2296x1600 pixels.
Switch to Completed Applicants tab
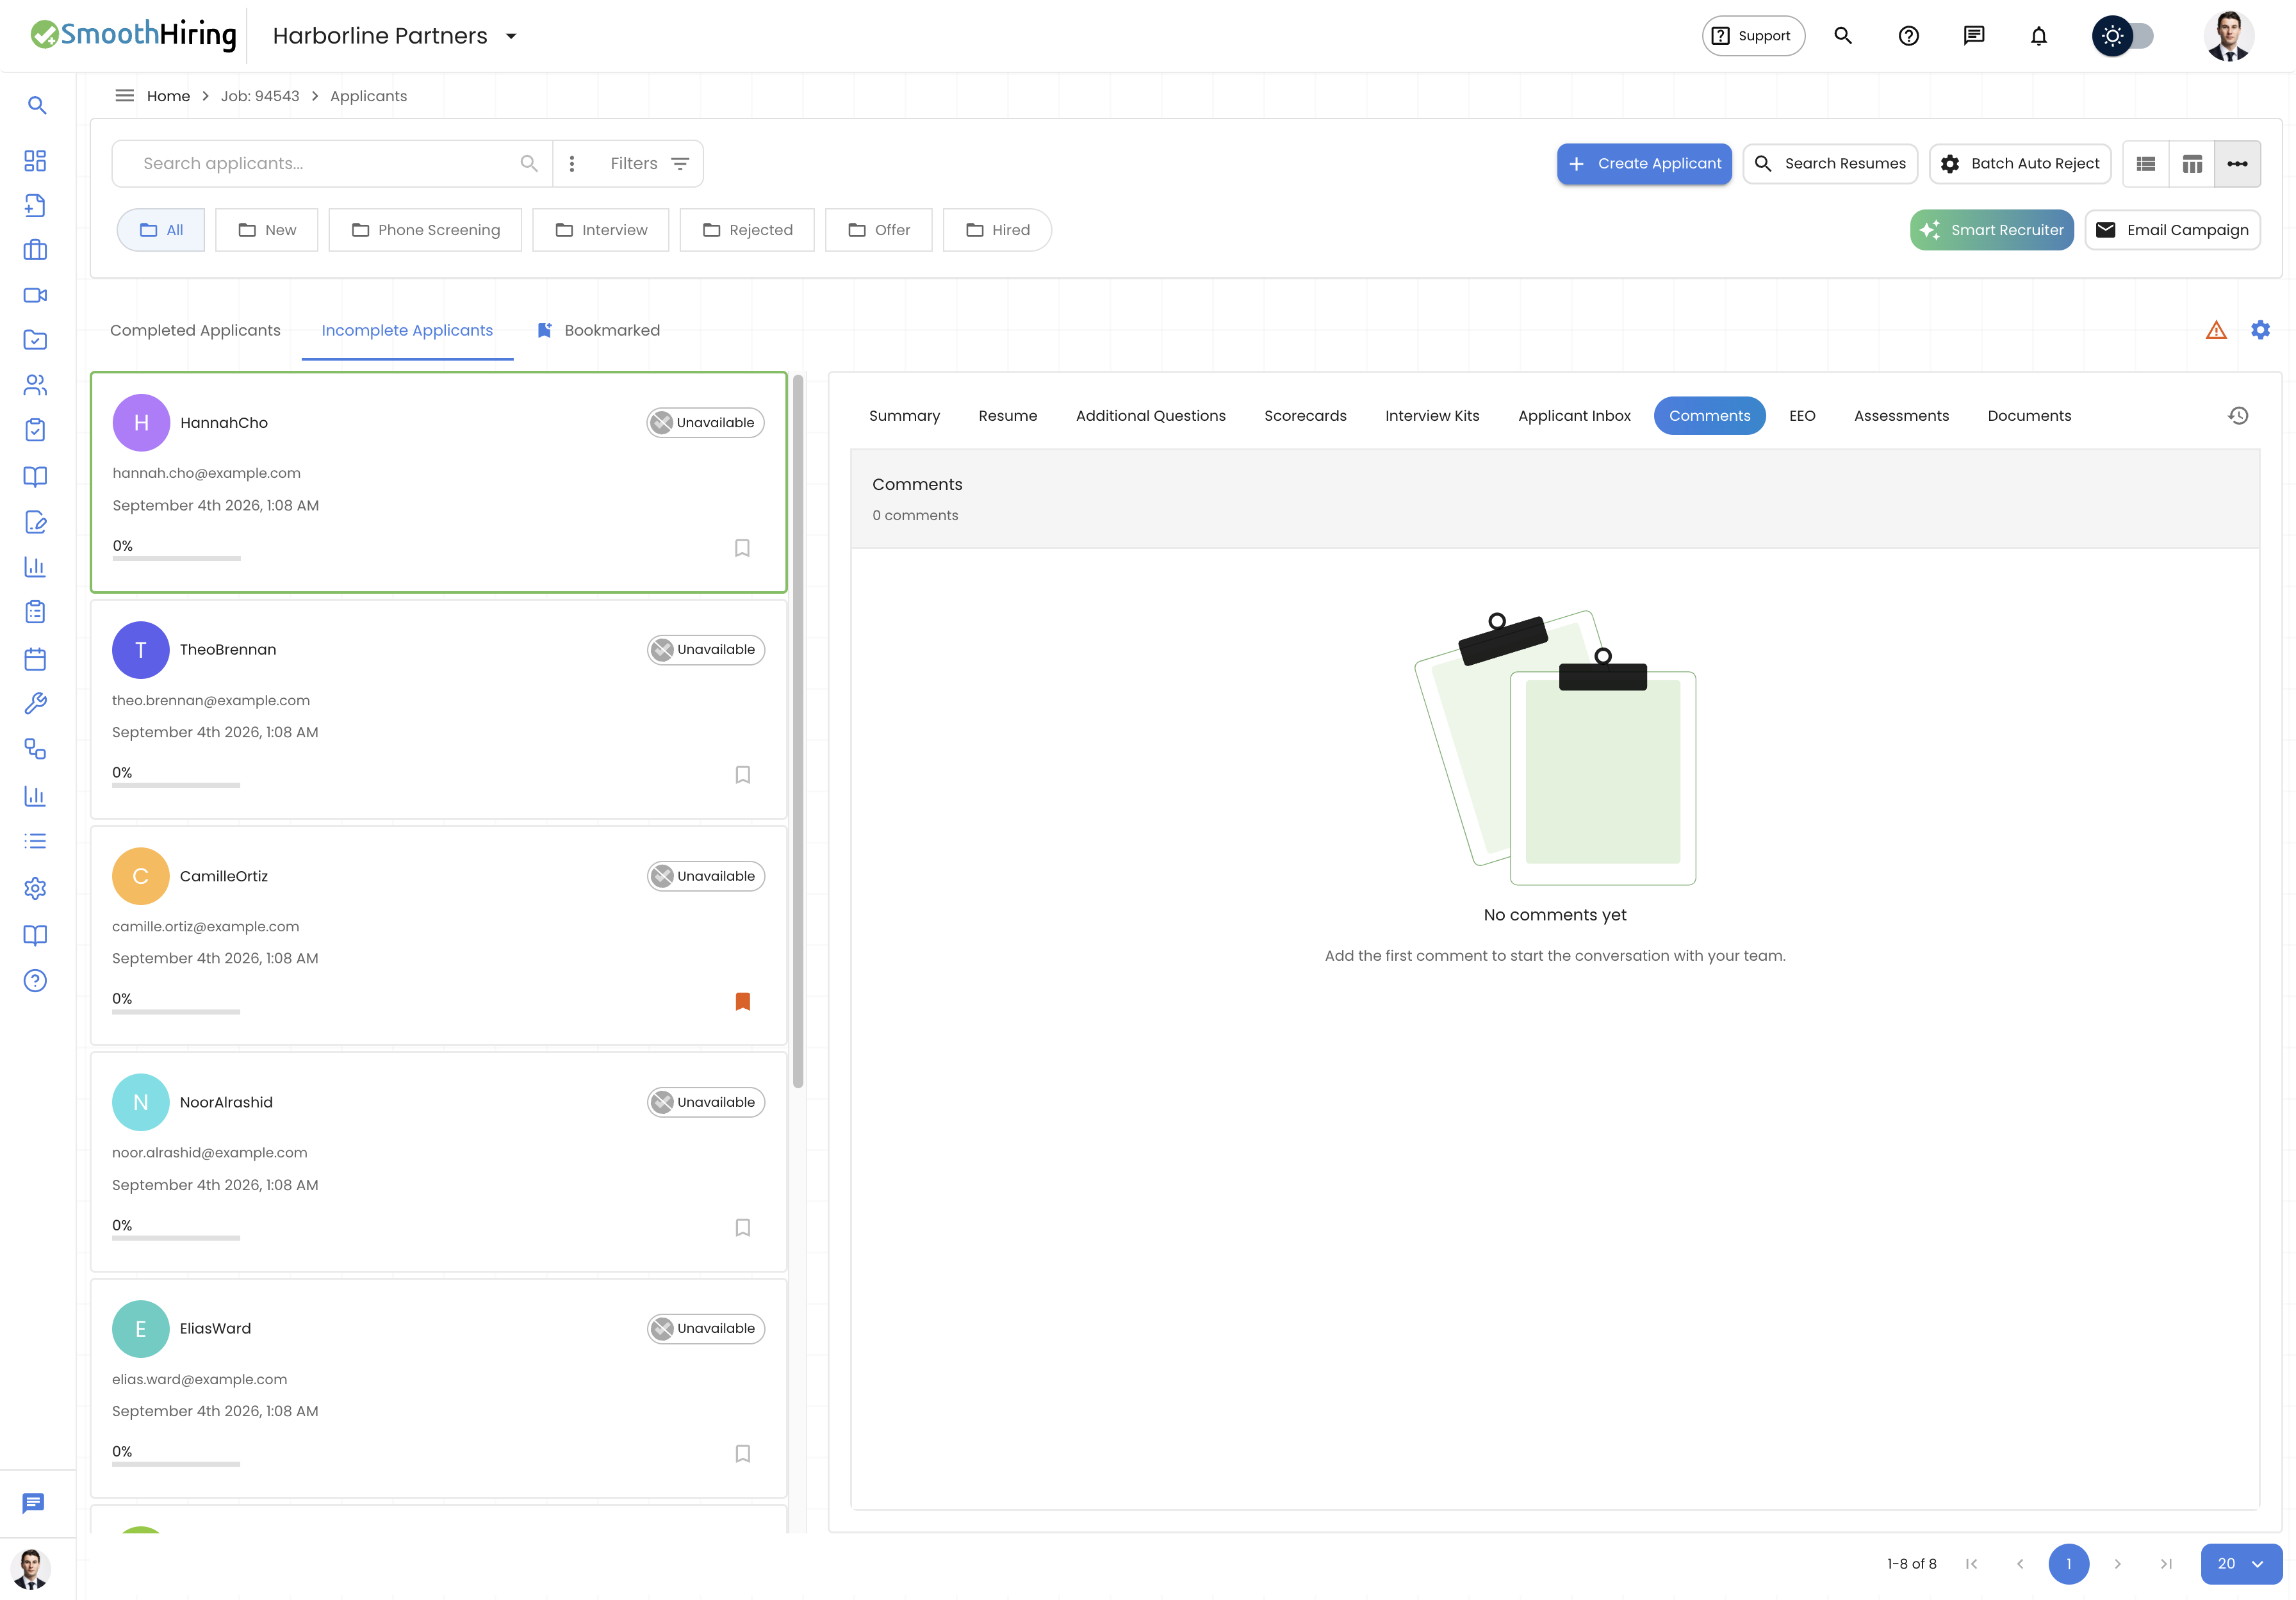pyautogui.click(x=195, y=330)
